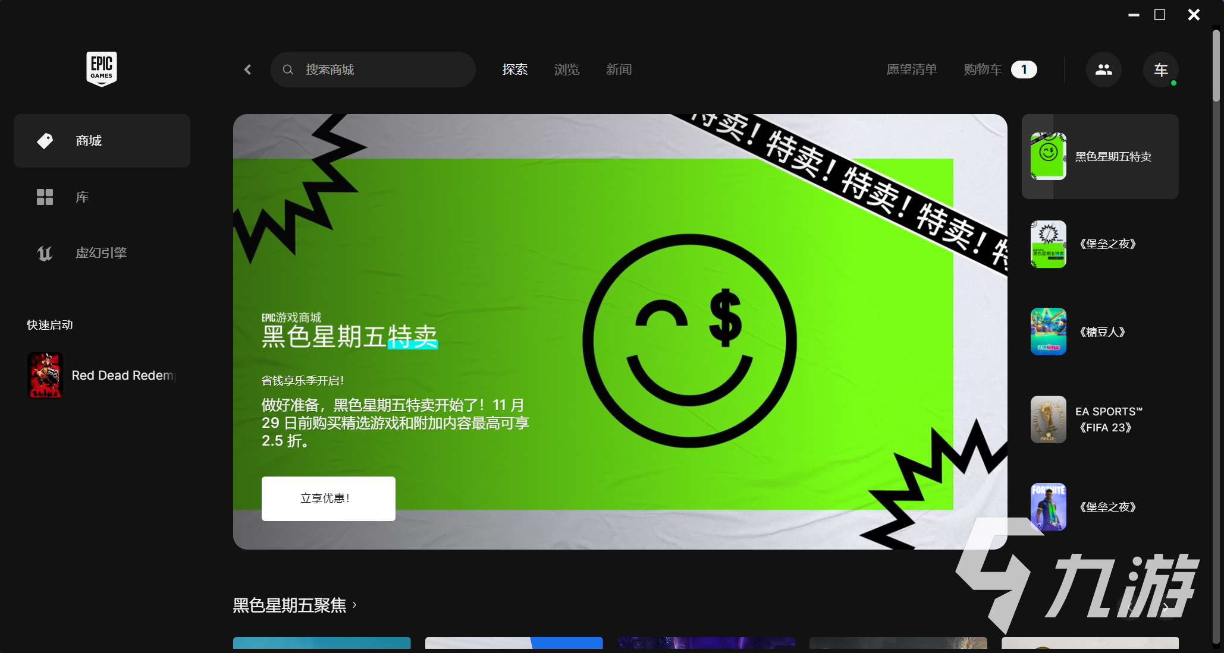This screenshot has width=1224, height=653.
Task: Open the 愿望清单 wishlist link
Action: (x=911, y=70)
